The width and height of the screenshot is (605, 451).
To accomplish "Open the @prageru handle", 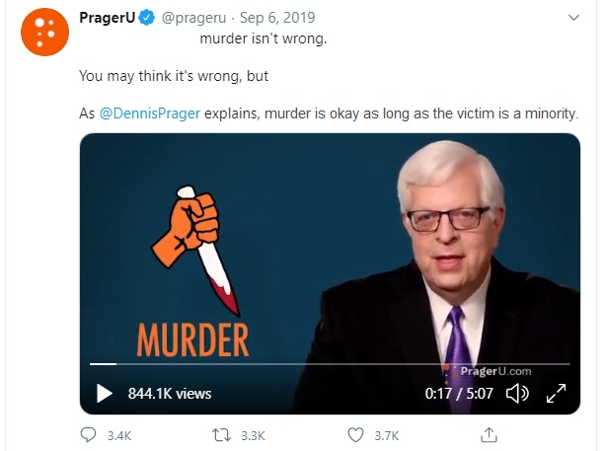I will (x=190, y=19).
